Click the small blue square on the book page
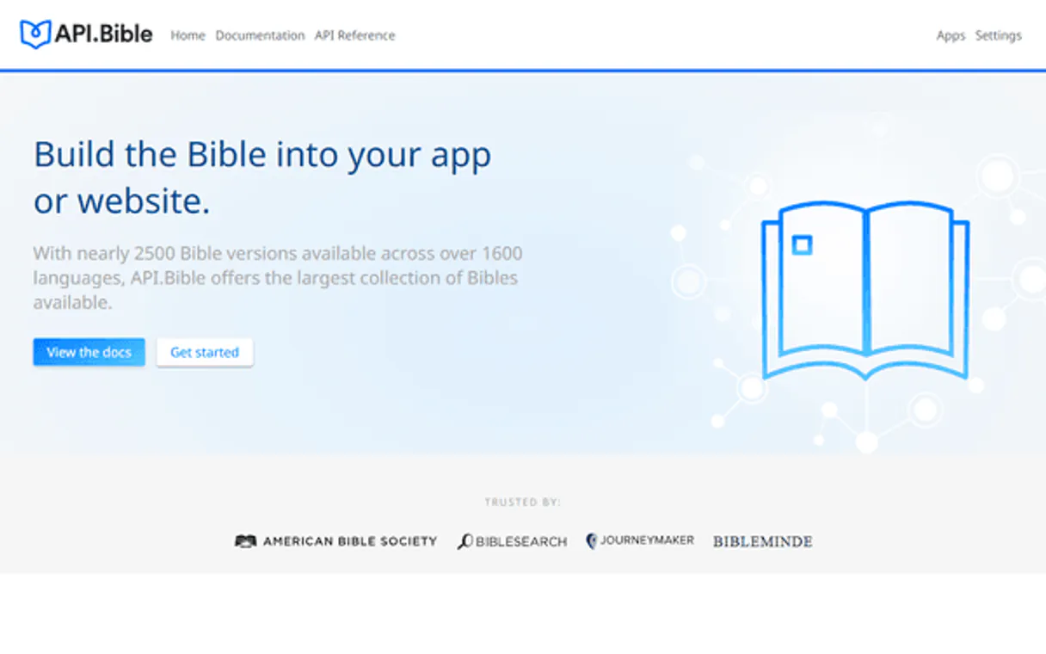This screenshot has width=1046, height=654. pyautogui.click(x=802, y=244)
